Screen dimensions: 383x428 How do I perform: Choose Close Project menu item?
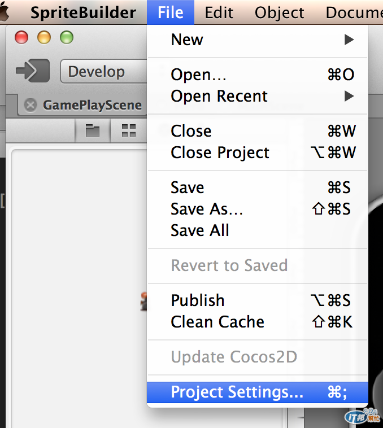(x=257, y=152)
